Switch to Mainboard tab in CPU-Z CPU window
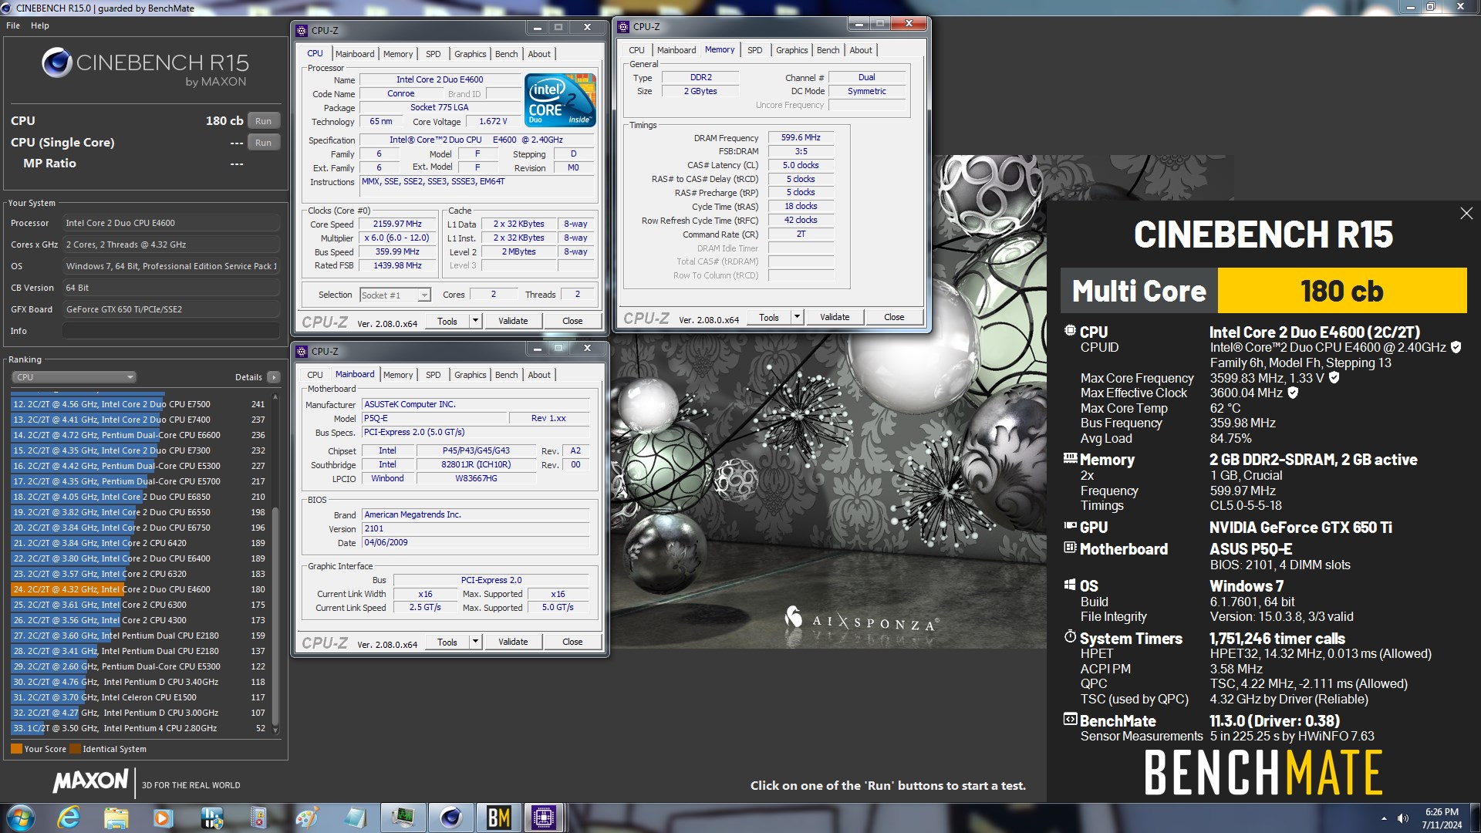 pyautogui.click(x=355, y=54)
